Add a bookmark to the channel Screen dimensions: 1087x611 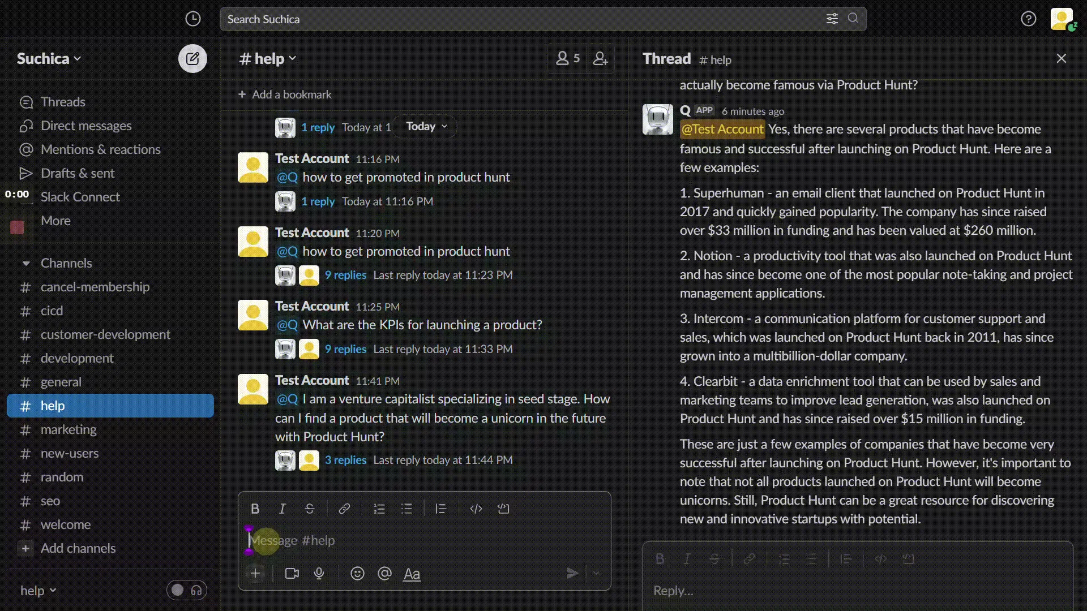click(x=285, y=94)
